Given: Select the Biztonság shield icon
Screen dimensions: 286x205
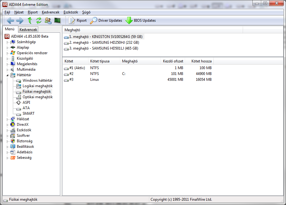Looking at the screenshot, I should pyautogui.click(x=13, y=141).
